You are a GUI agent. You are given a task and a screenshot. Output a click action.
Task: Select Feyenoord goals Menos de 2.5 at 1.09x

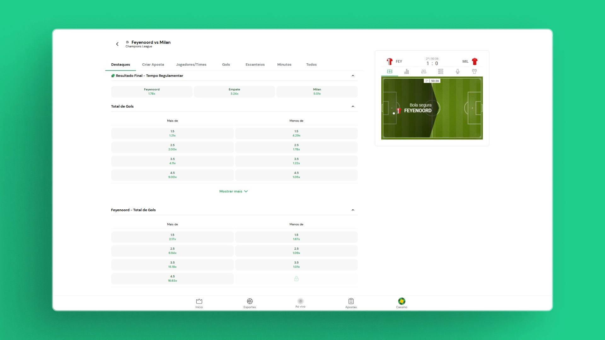point(296,251)
